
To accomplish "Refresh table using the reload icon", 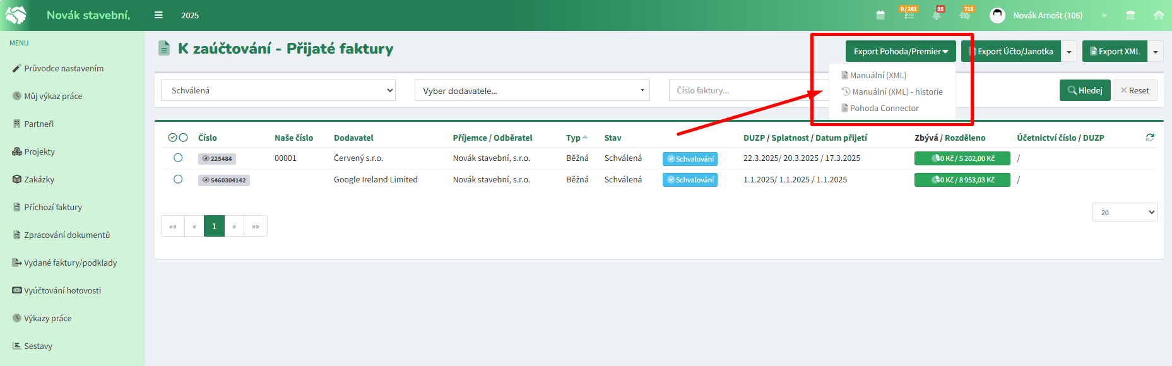I will [x=1150, y=138].
